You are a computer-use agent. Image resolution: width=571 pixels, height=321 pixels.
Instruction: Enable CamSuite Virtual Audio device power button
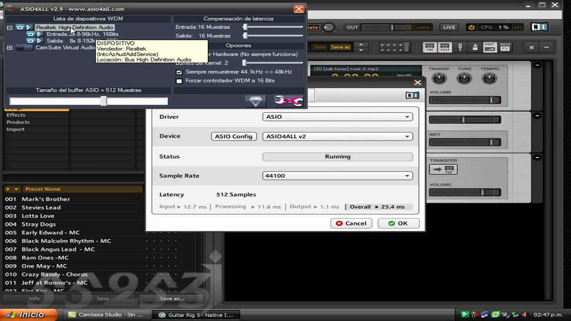pos(20,48)
